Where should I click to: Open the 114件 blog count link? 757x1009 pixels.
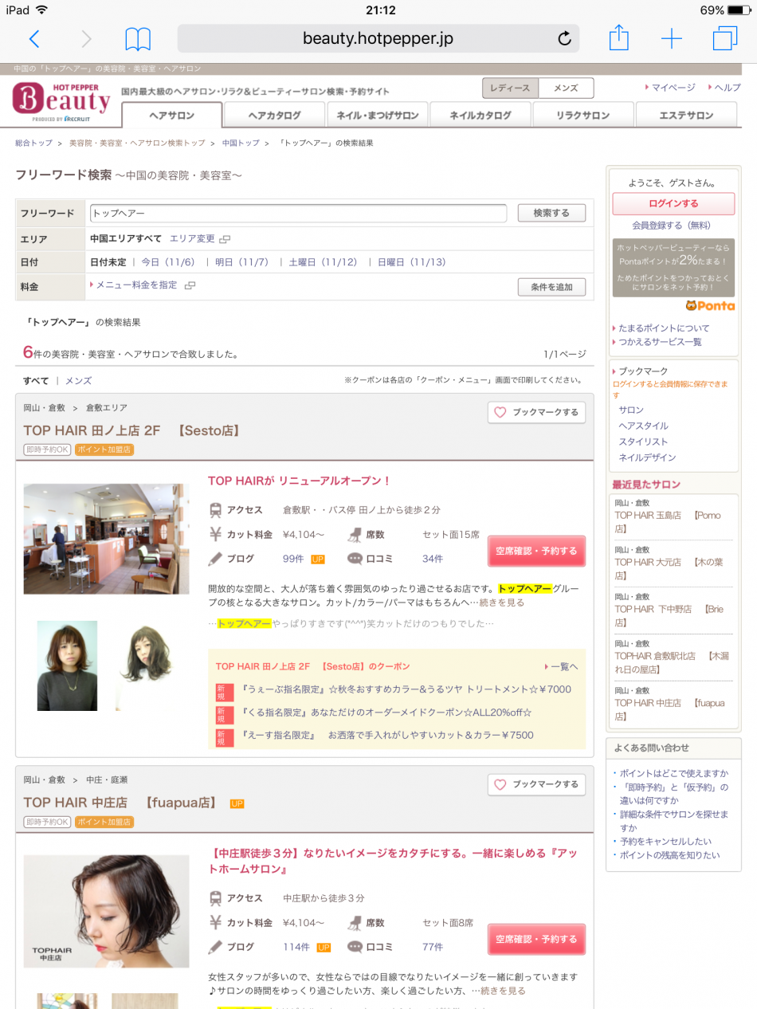(x=296, y=947)
